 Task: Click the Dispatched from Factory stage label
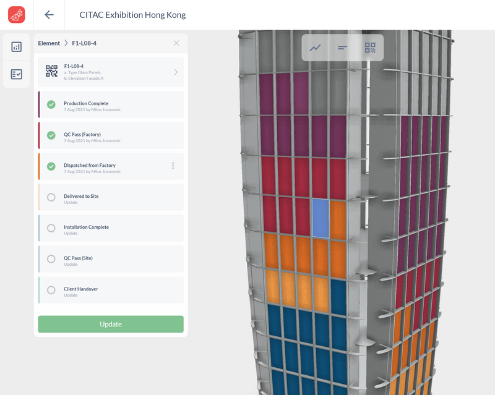click(x=90, y=165)
